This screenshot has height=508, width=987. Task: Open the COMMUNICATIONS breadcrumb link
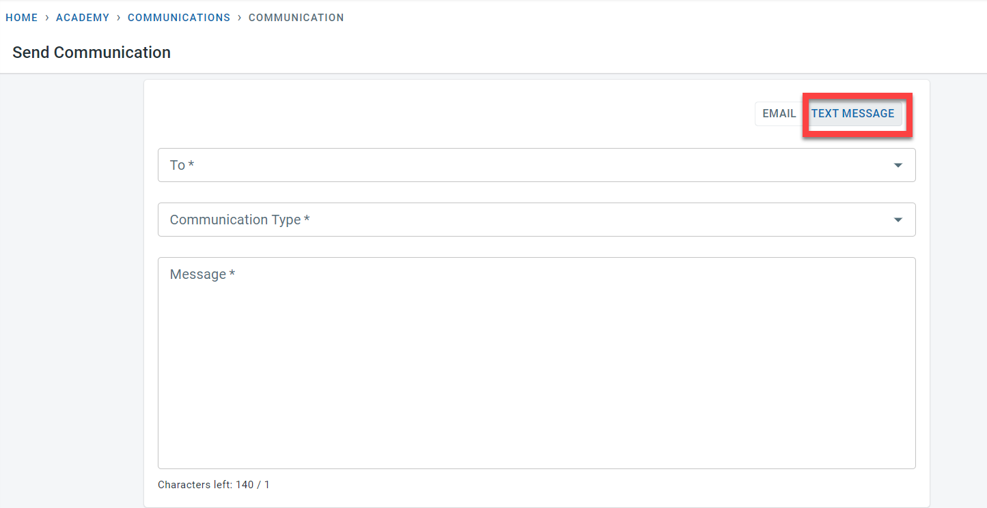click(179, 18)
